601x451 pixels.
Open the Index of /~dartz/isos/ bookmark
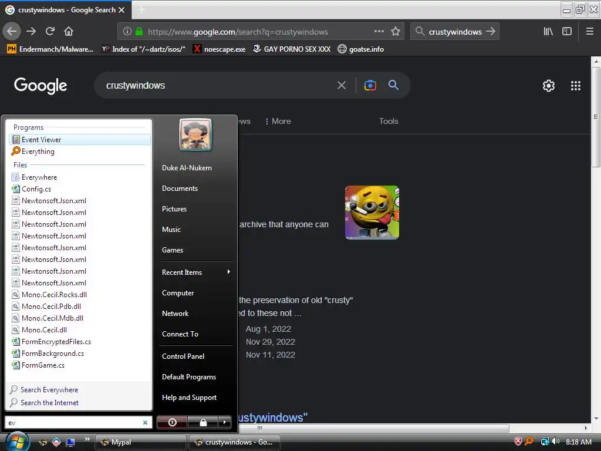(143, 49)
